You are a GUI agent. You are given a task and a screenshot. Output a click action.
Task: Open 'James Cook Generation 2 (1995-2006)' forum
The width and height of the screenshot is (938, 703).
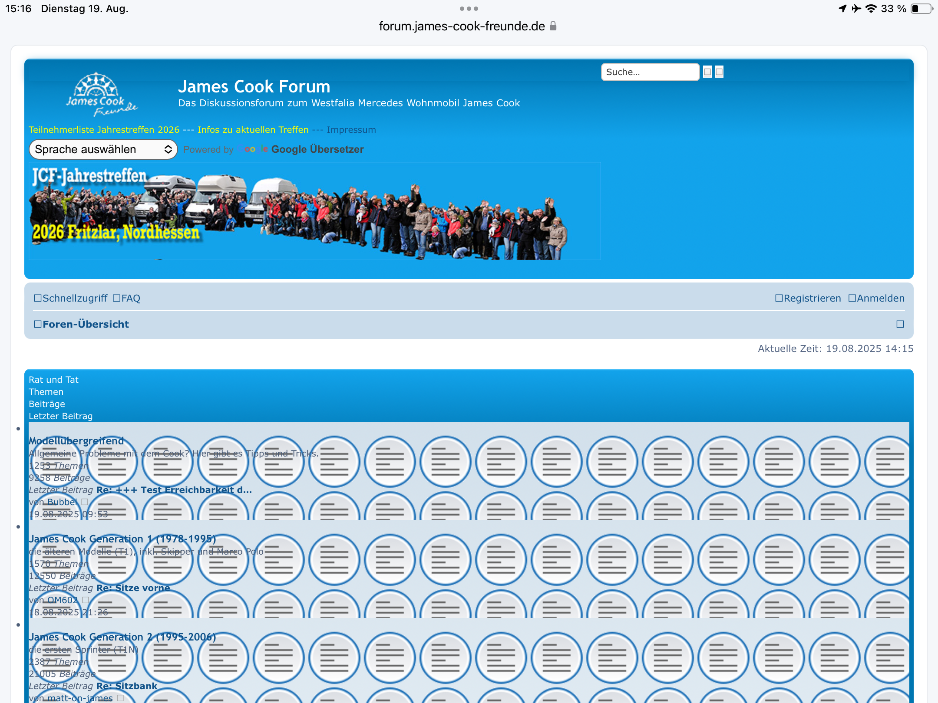(122, 637)
